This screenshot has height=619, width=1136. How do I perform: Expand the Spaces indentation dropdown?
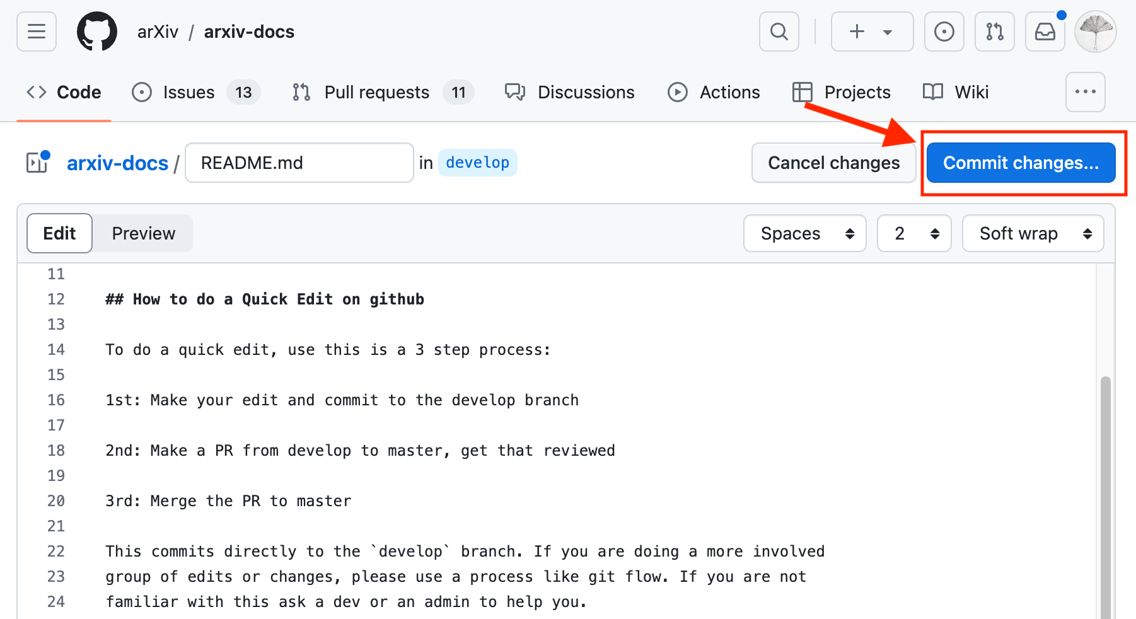click(804, 233)
